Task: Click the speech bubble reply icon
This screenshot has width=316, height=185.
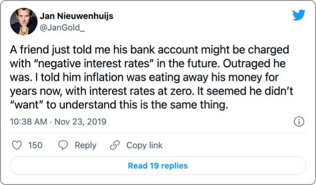Action: click(63, 145)
